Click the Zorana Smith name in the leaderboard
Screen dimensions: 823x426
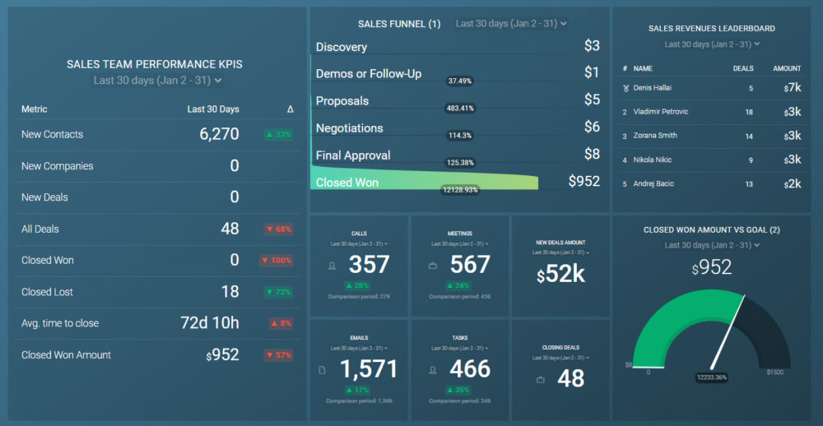pos(655,136)
